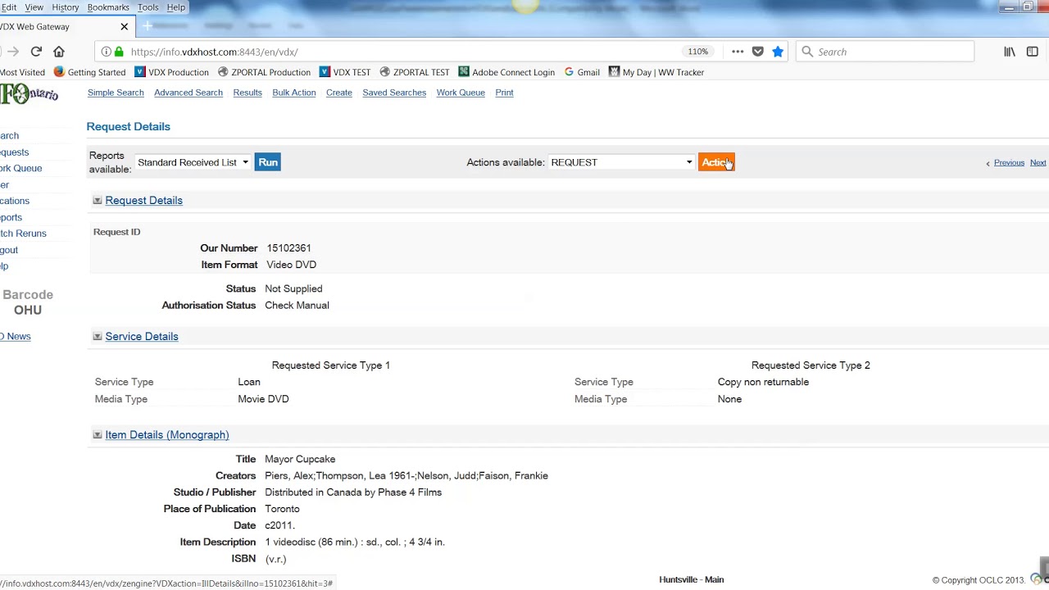Go to the Next request

click(x=1038, y=163)
